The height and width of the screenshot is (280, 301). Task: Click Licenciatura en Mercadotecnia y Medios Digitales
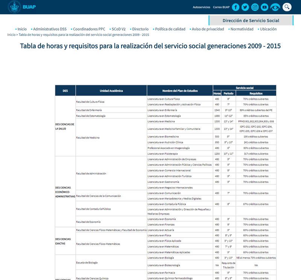coord(180,199)
